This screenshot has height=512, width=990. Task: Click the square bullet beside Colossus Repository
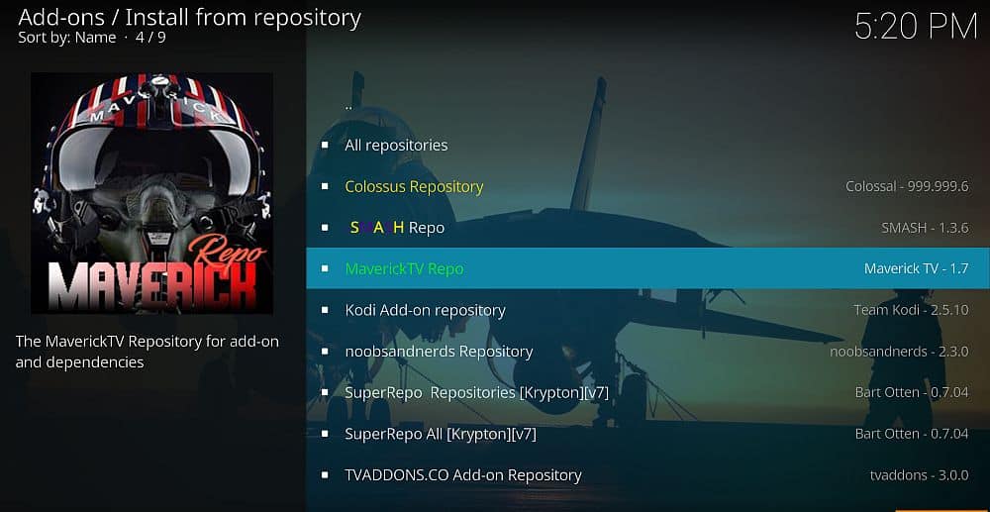pyautogui.click(x=325, y=186)
